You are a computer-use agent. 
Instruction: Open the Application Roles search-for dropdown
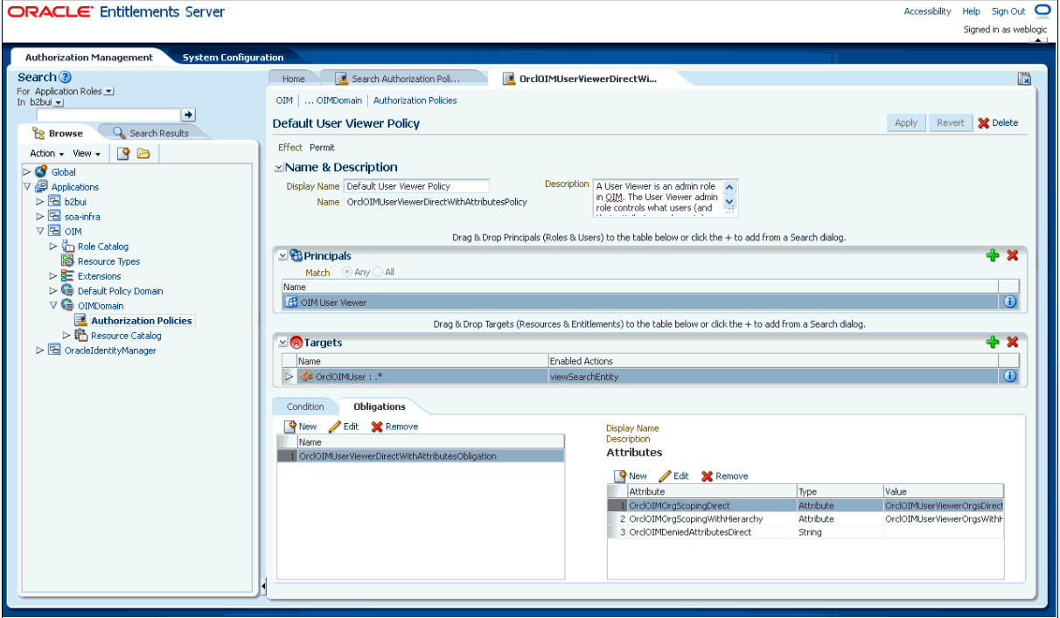(x=108, y=92)
